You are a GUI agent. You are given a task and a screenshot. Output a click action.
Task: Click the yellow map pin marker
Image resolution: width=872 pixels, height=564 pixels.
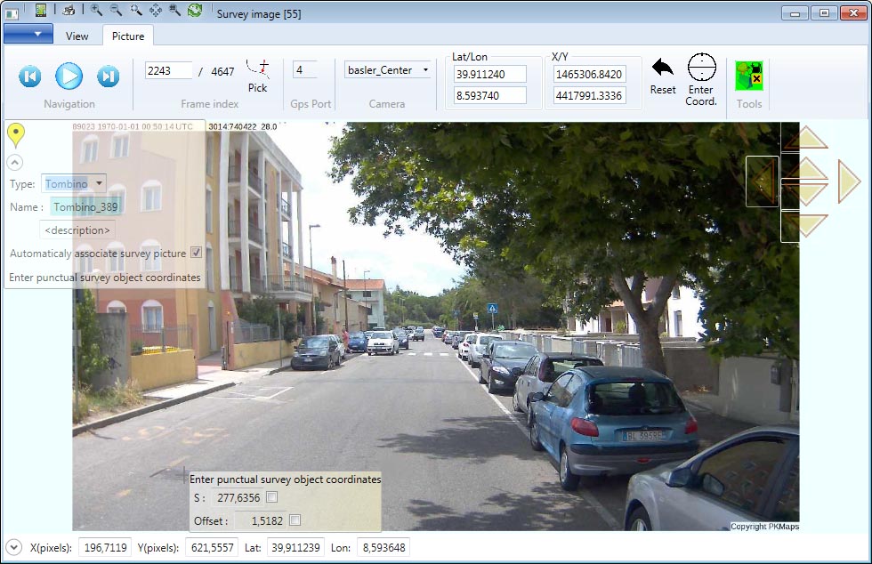16,134
